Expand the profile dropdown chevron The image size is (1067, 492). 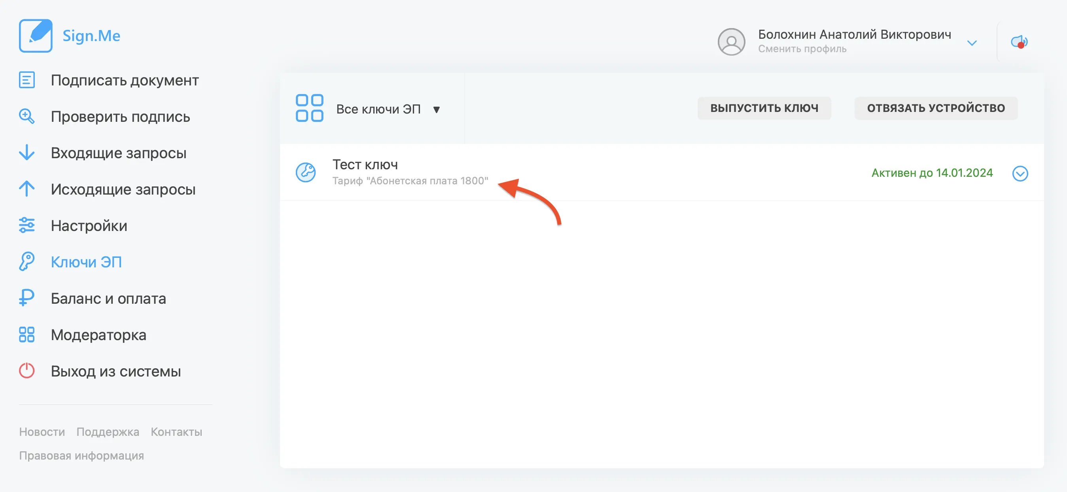click(972, 43)
